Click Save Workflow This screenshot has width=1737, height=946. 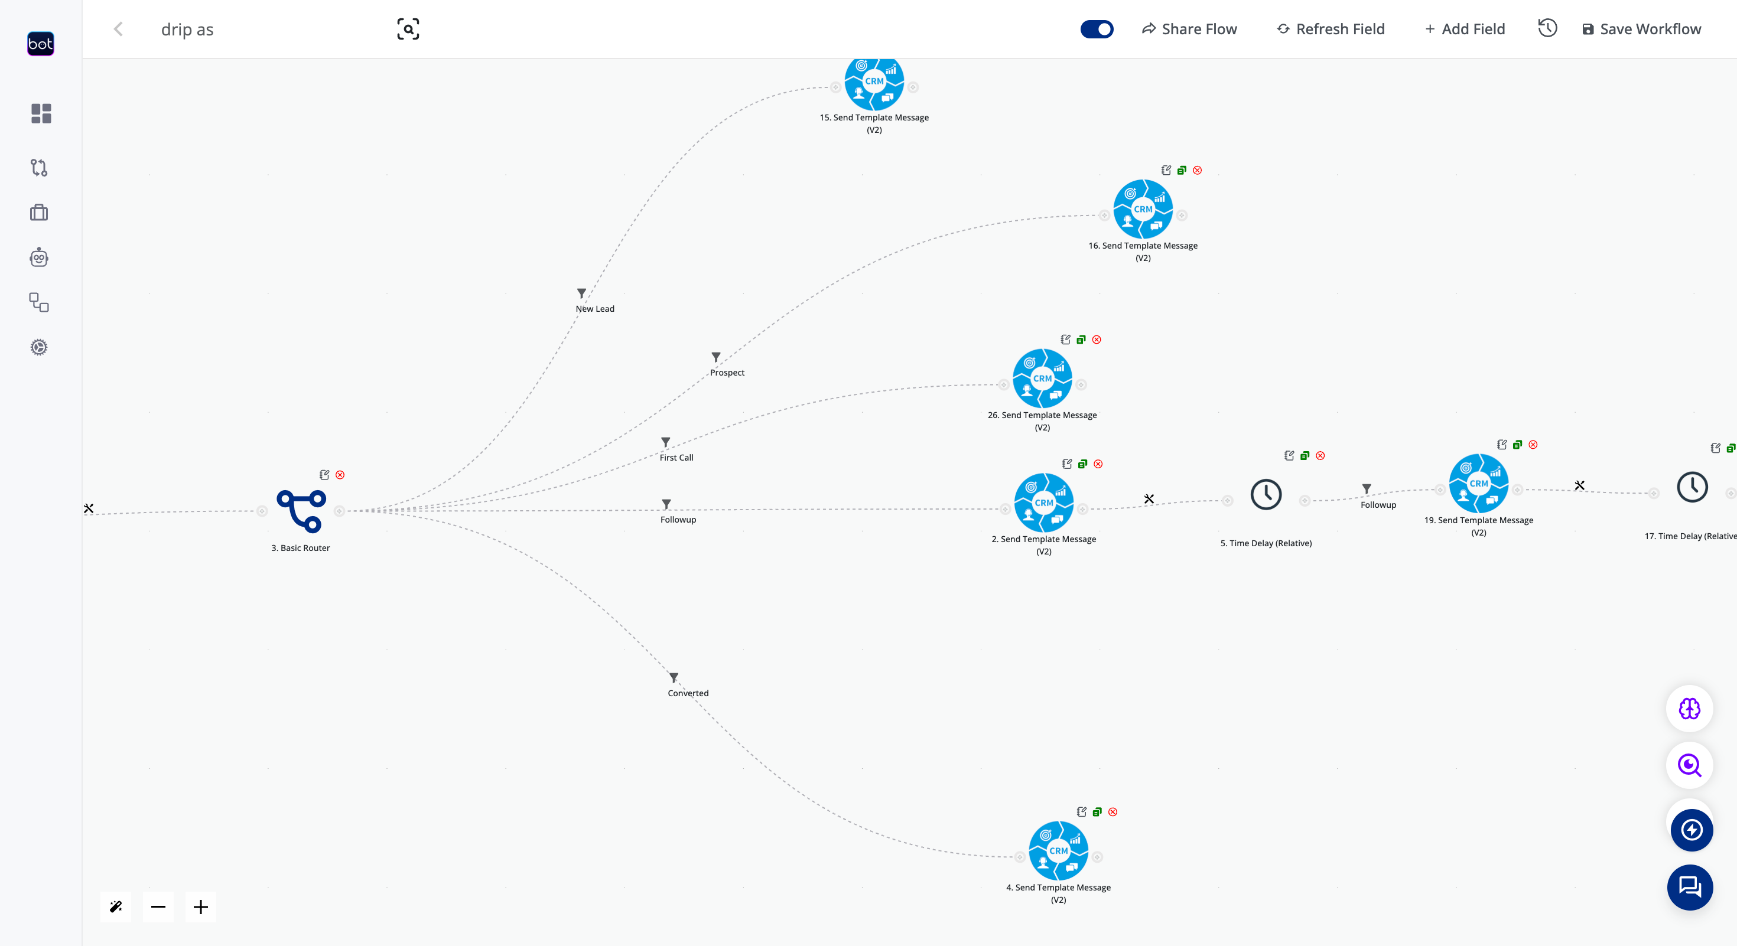[x=1641, y=29]
